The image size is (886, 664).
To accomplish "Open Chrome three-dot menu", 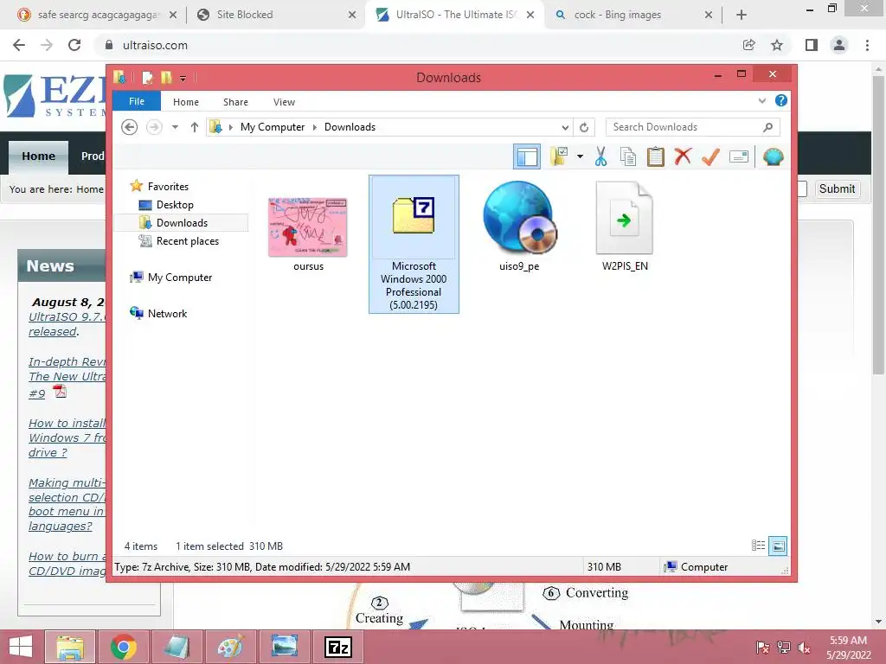I will [x=867, y=45].
